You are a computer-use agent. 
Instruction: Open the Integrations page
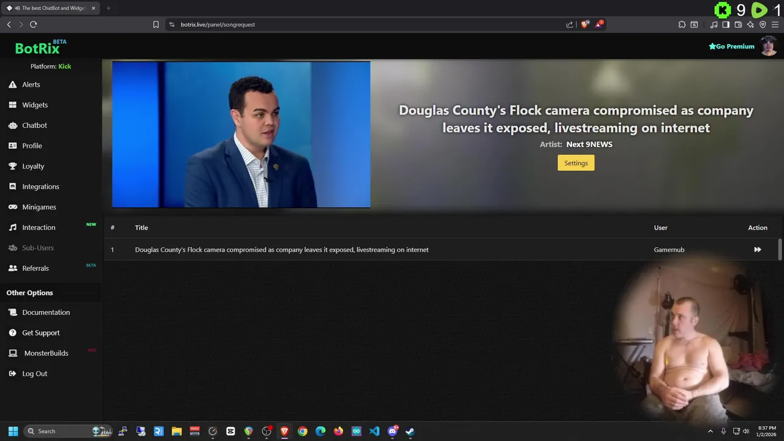tap(40, 186)
